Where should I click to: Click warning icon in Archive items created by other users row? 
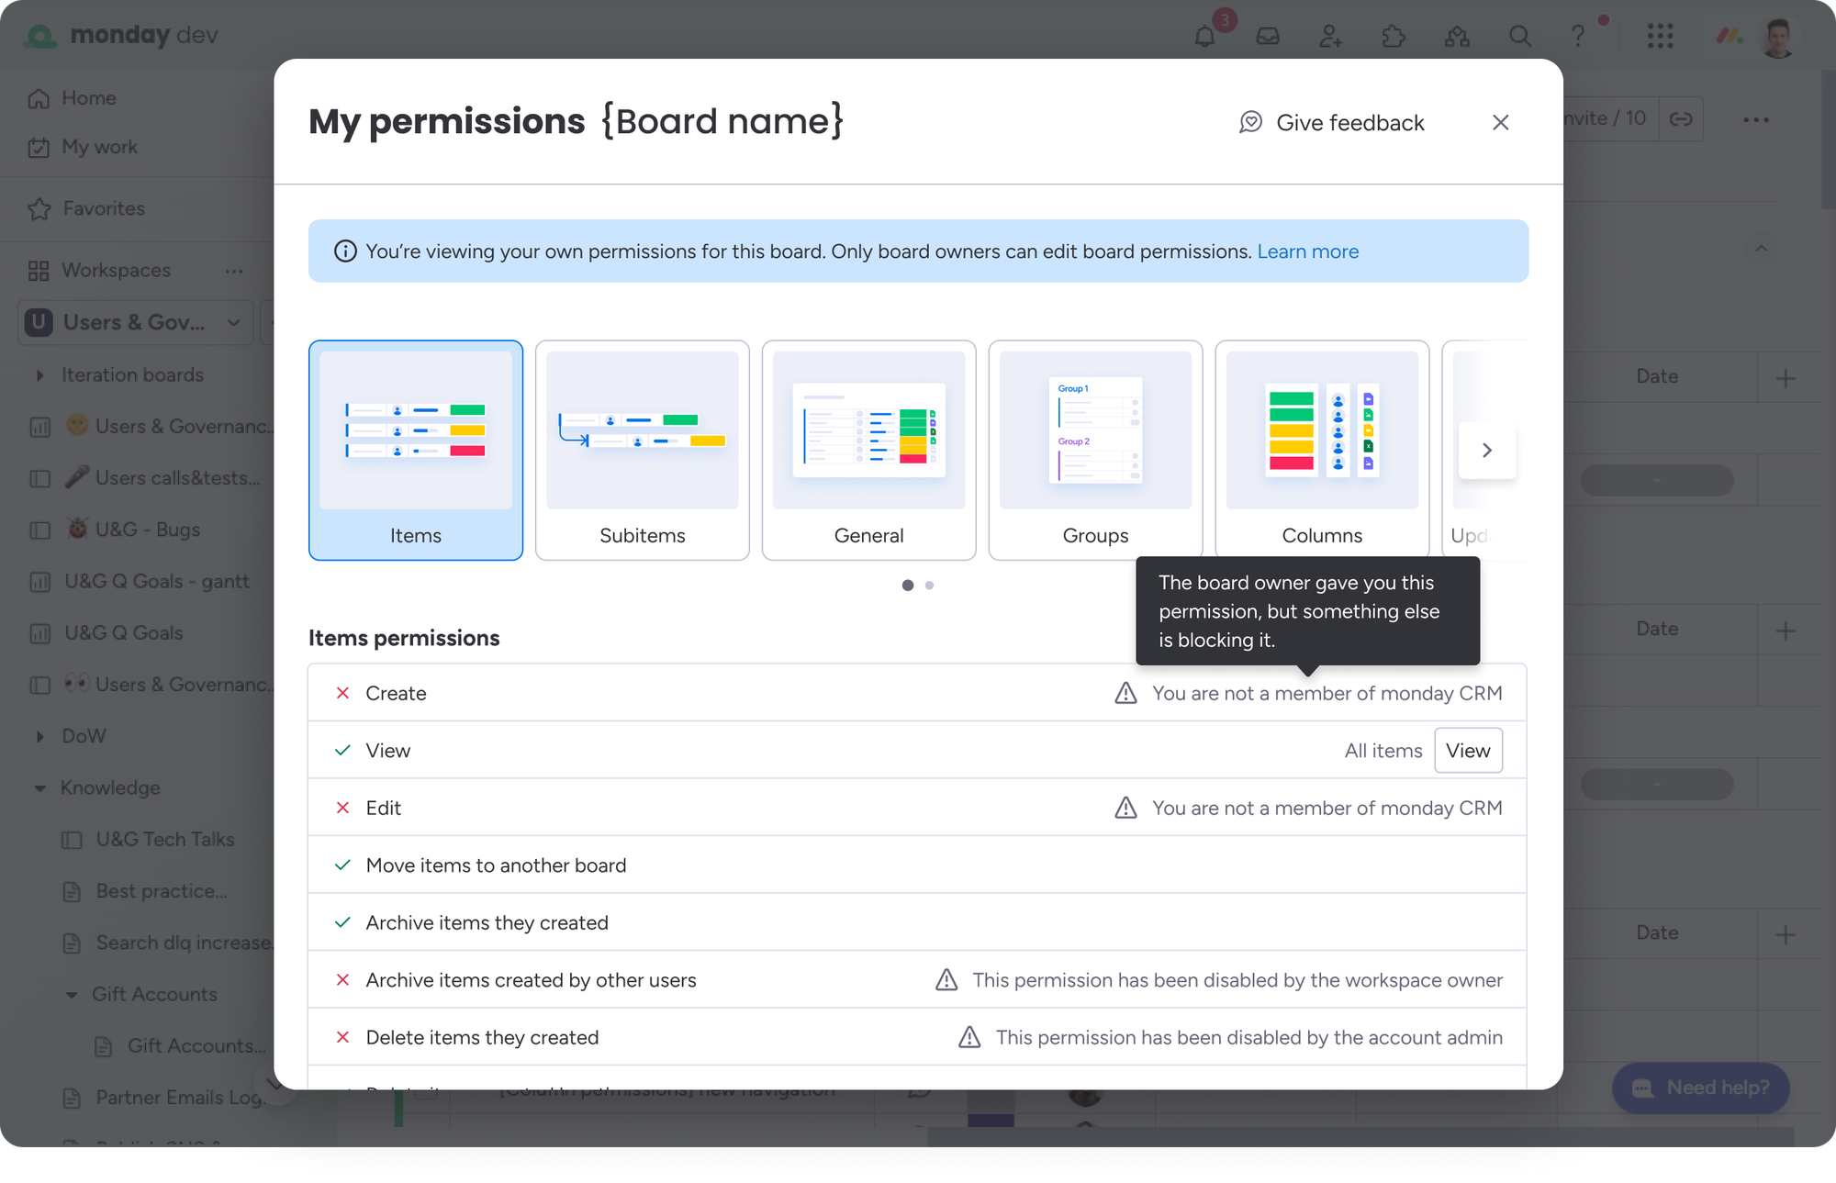click(946, 980)
